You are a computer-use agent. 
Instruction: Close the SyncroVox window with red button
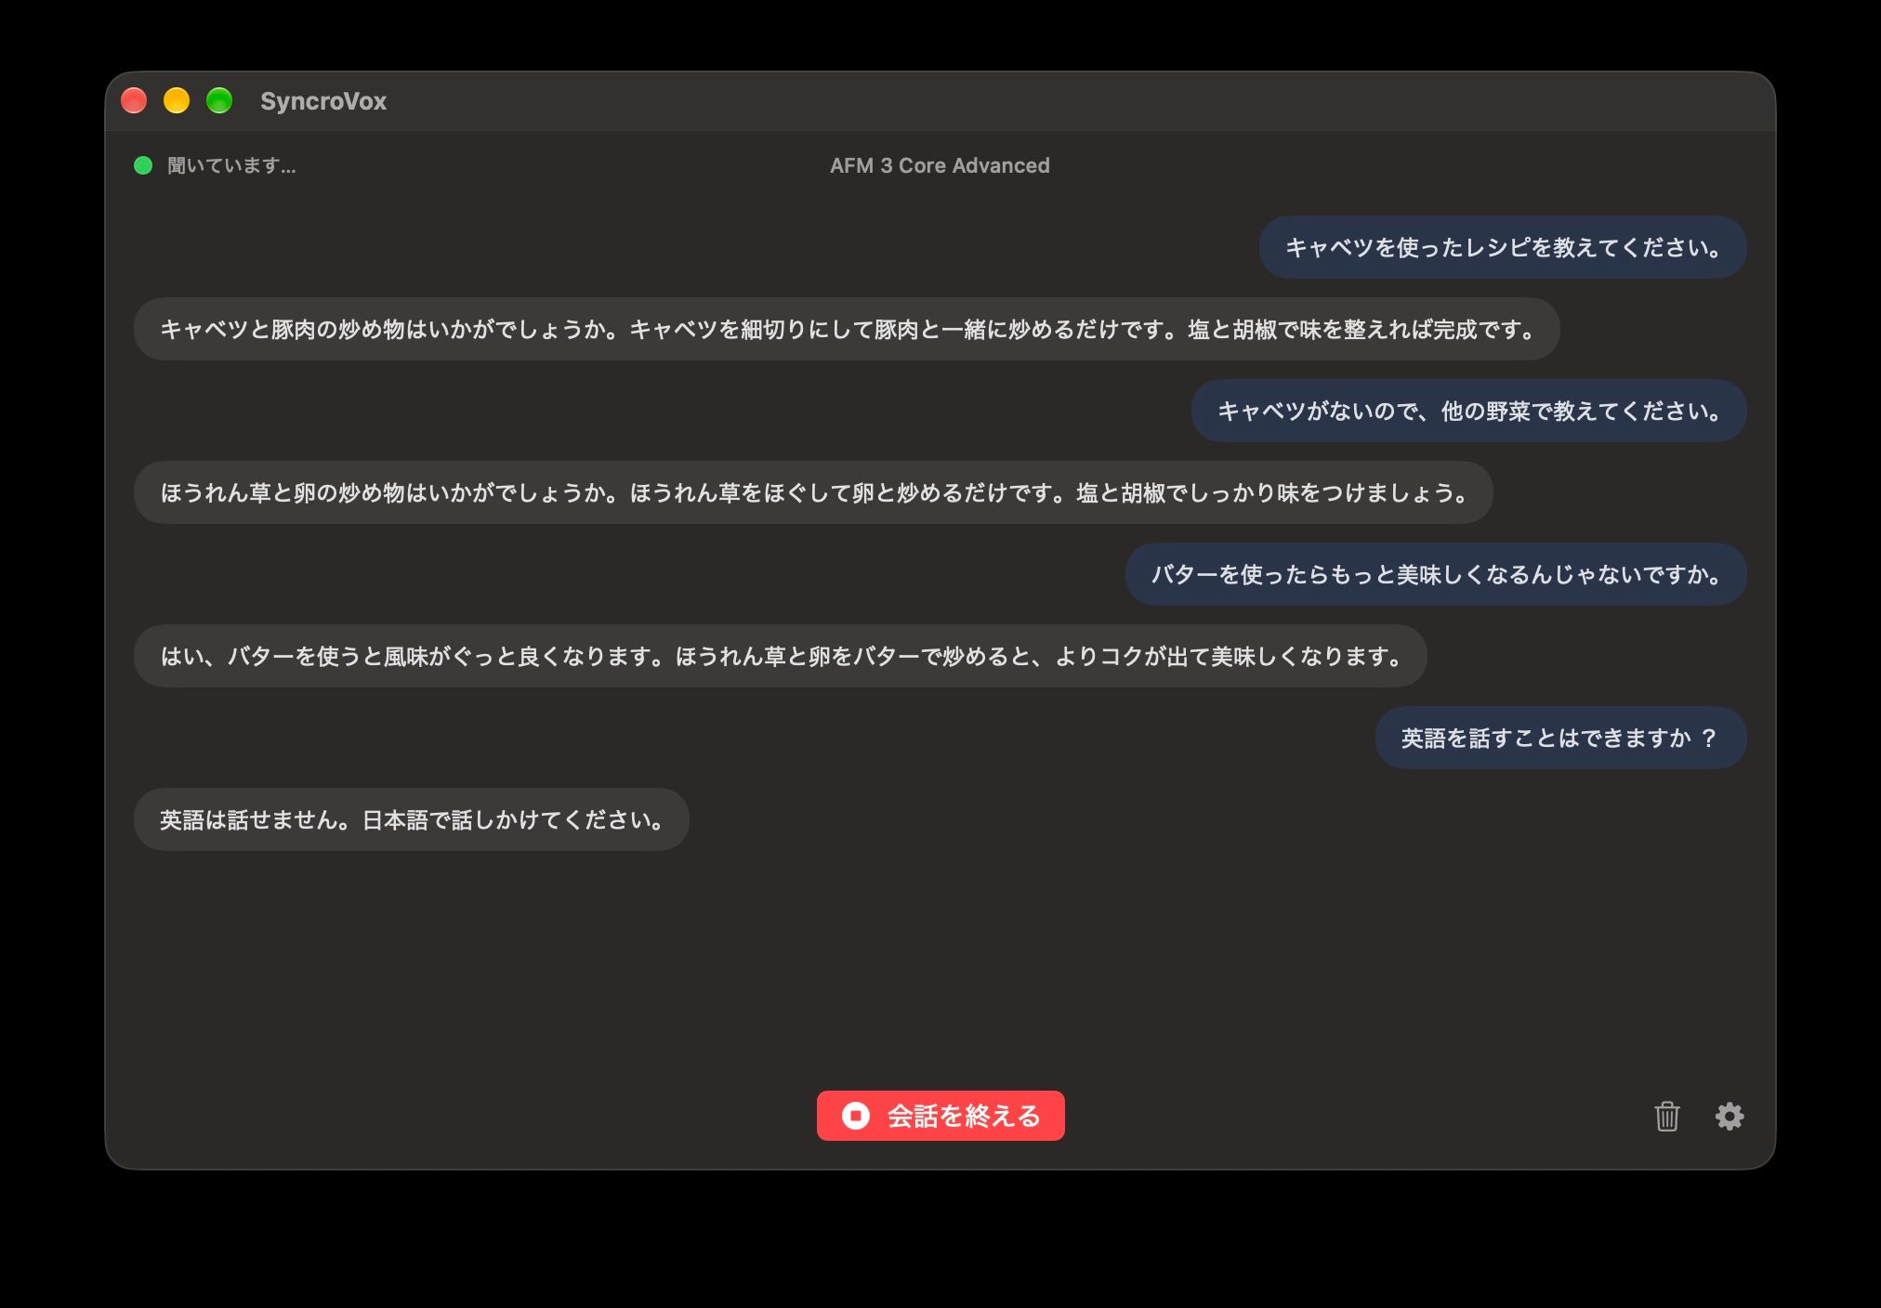[134, 100]
